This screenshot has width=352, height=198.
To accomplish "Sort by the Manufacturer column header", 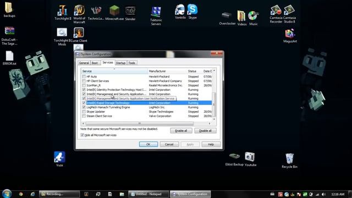I will pyautogui.click(x=167, y=71).
